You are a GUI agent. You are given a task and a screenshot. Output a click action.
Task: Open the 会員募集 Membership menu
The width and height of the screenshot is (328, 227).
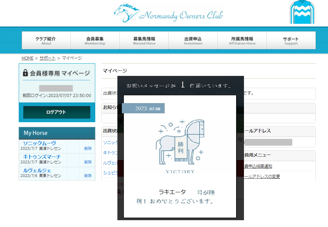click(x=95, y=40)
